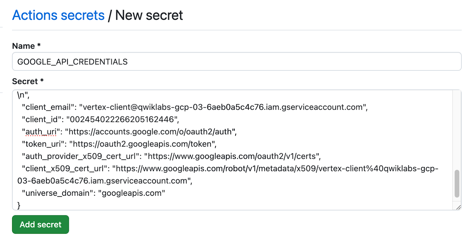Screen dimensions: 469x242
Task: Click the client_x509_cert_url key
Action: [64, 169]
